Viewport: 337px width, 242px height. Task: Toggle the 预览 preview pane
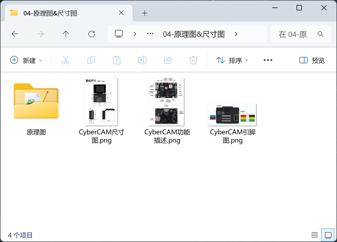(312, 60)
